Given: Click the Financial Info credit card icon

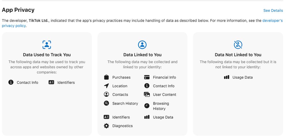Looking at the screenshot, I should click(x=147, y=77).
